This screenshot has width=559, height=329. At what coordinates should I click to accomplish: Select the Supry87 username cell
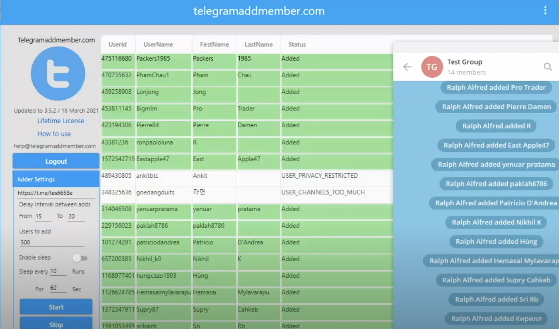pos(164,312)
